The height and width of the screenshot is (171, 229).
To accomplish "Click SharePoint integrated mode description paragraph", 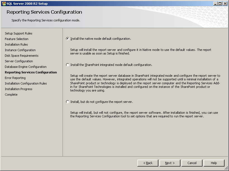I will tap(145, 83).
